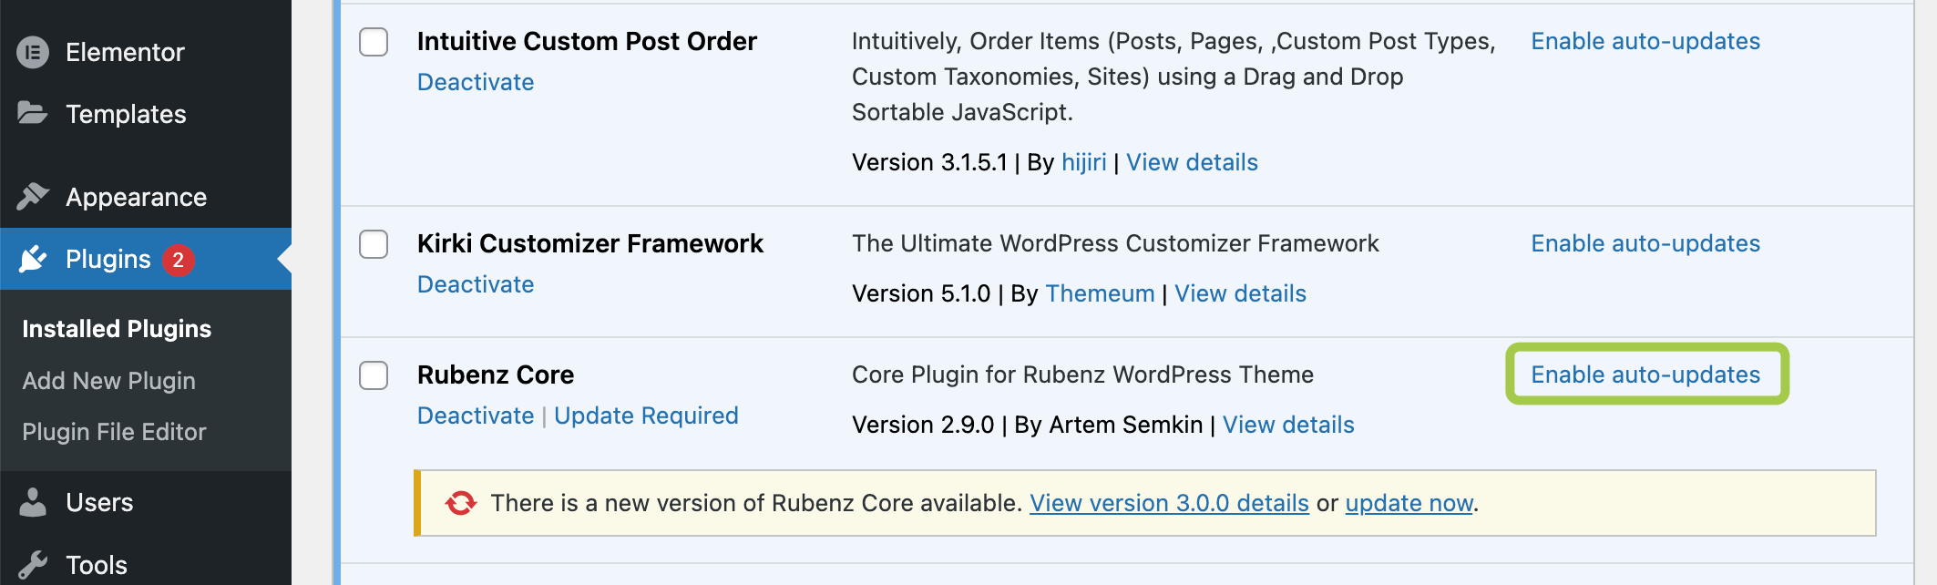
Task: Click the Appearance paintbrush icon
Action: click(33, 197)
